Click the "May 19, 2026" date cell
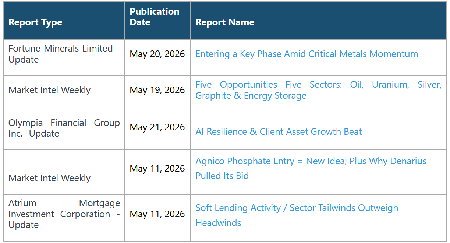 (157, 90)
